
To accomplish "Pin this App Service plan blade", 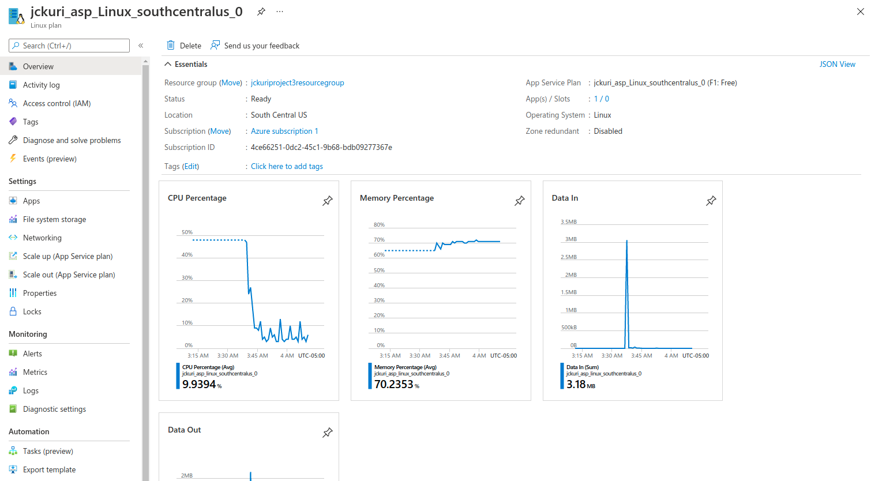I will coord(261,12).
